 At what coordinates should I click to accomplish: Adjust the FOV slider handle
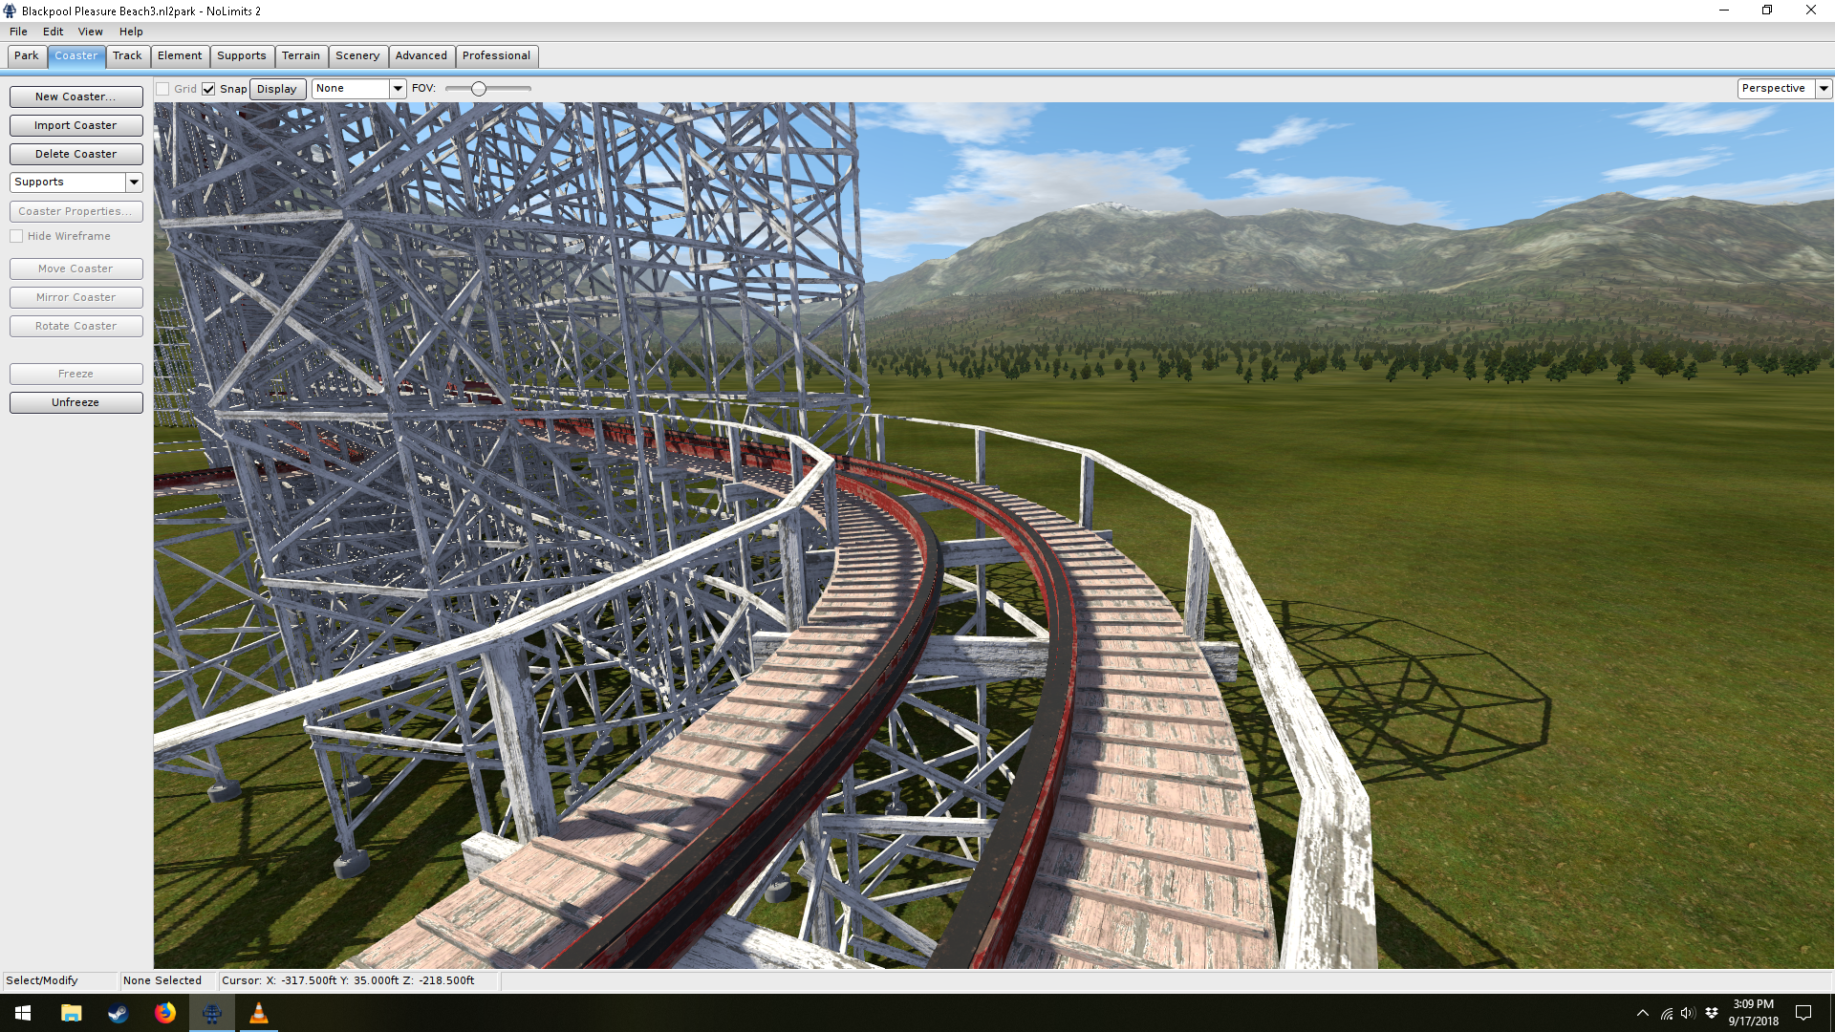[x=479, y=89]
